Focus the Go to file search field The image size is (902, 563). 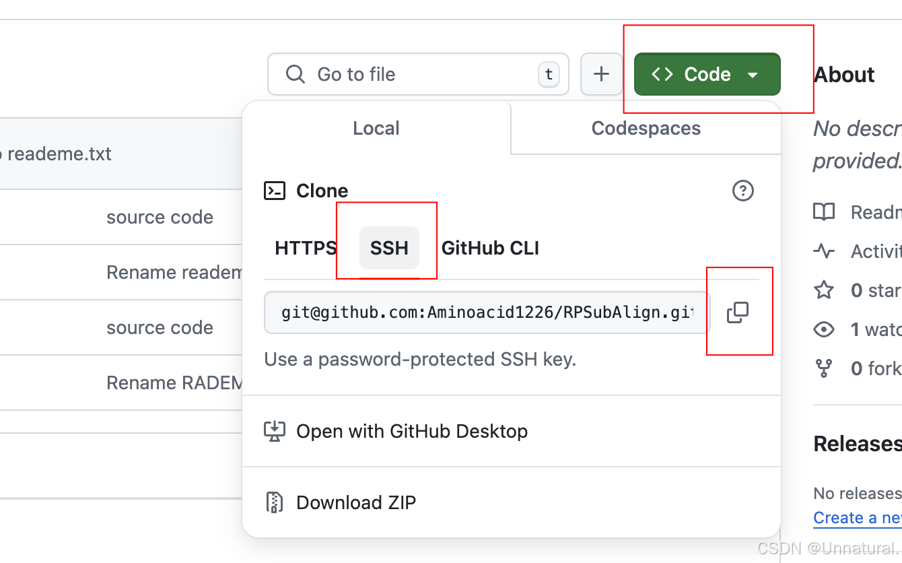418,74
